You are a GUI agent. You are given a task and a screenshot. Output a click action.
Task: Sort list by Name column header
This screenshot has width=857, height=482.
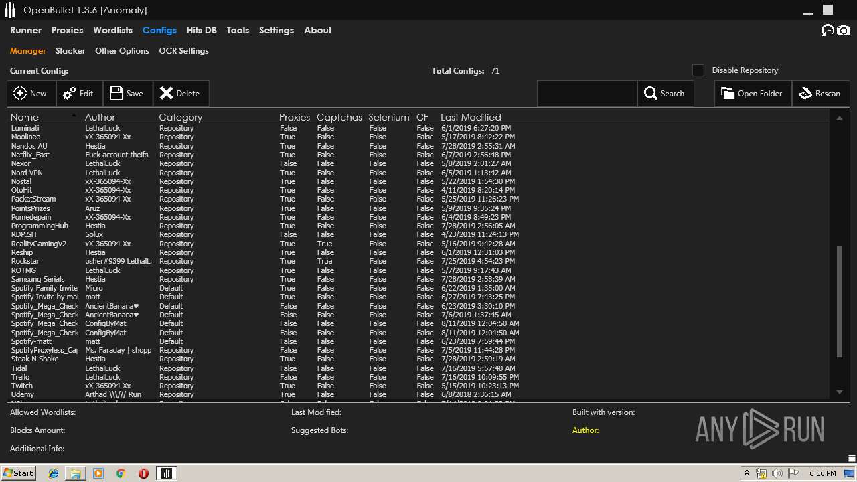click(25, 117)
